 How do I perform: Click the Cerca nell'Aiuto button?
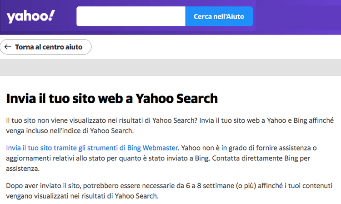219,16
